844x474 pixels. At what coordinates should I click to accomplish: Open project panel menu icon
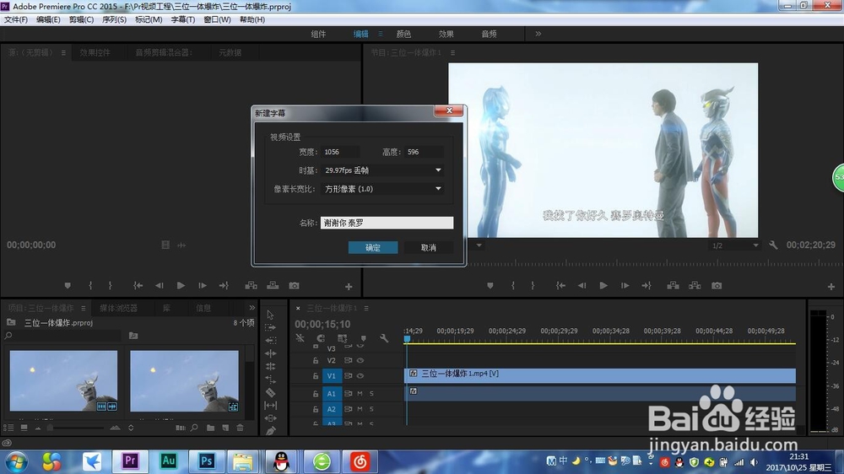click(83, 309)
